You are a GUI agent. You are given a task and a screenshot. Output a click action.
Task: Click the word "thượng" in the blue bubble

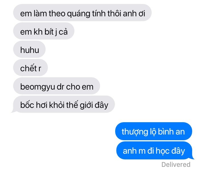pos(135,132)
